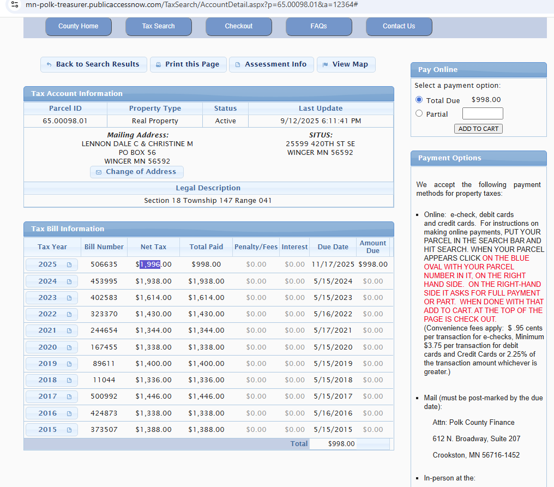
Task: Click the Back to Search Results arrow icon
Action: point(49,64)
